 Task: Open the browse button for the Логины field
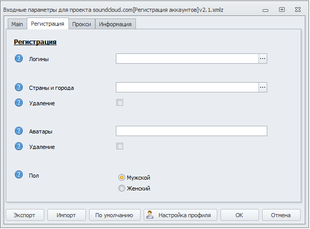click(263, 59)
